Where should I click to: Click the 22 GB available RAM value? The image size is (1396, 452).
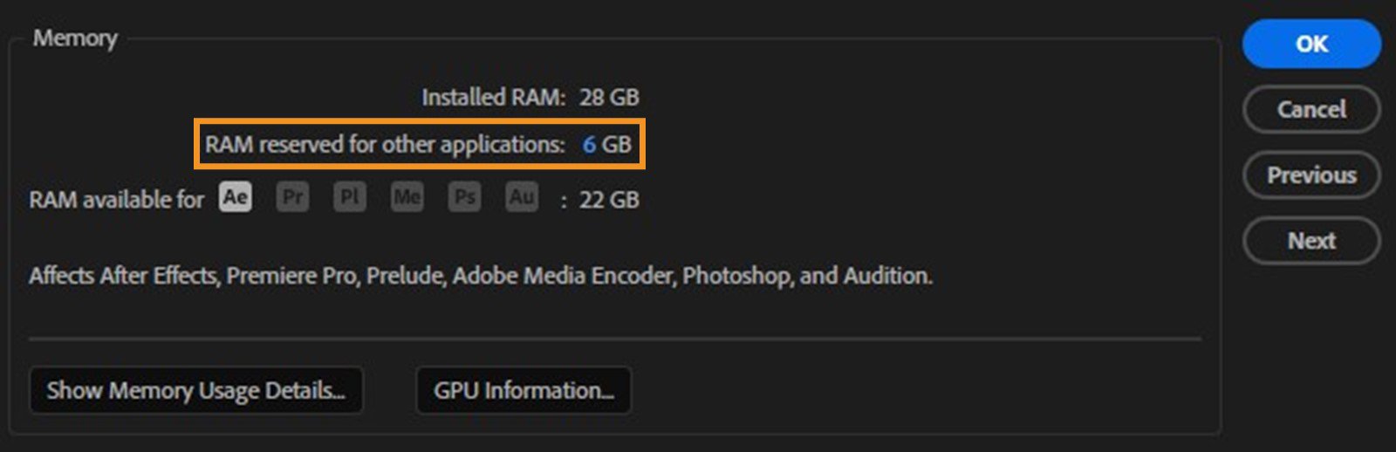point(609,200)
